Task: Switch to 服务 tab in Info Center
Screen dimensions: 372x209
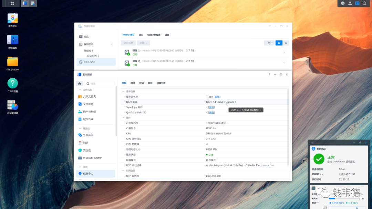Action: coord(150,83)
